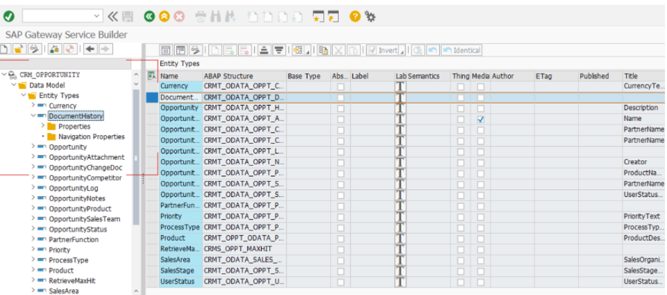667x295 pixels.
Task: Collapse the Entity Types folder in tree
Action: pyautogui.click(x=24, y=95)
